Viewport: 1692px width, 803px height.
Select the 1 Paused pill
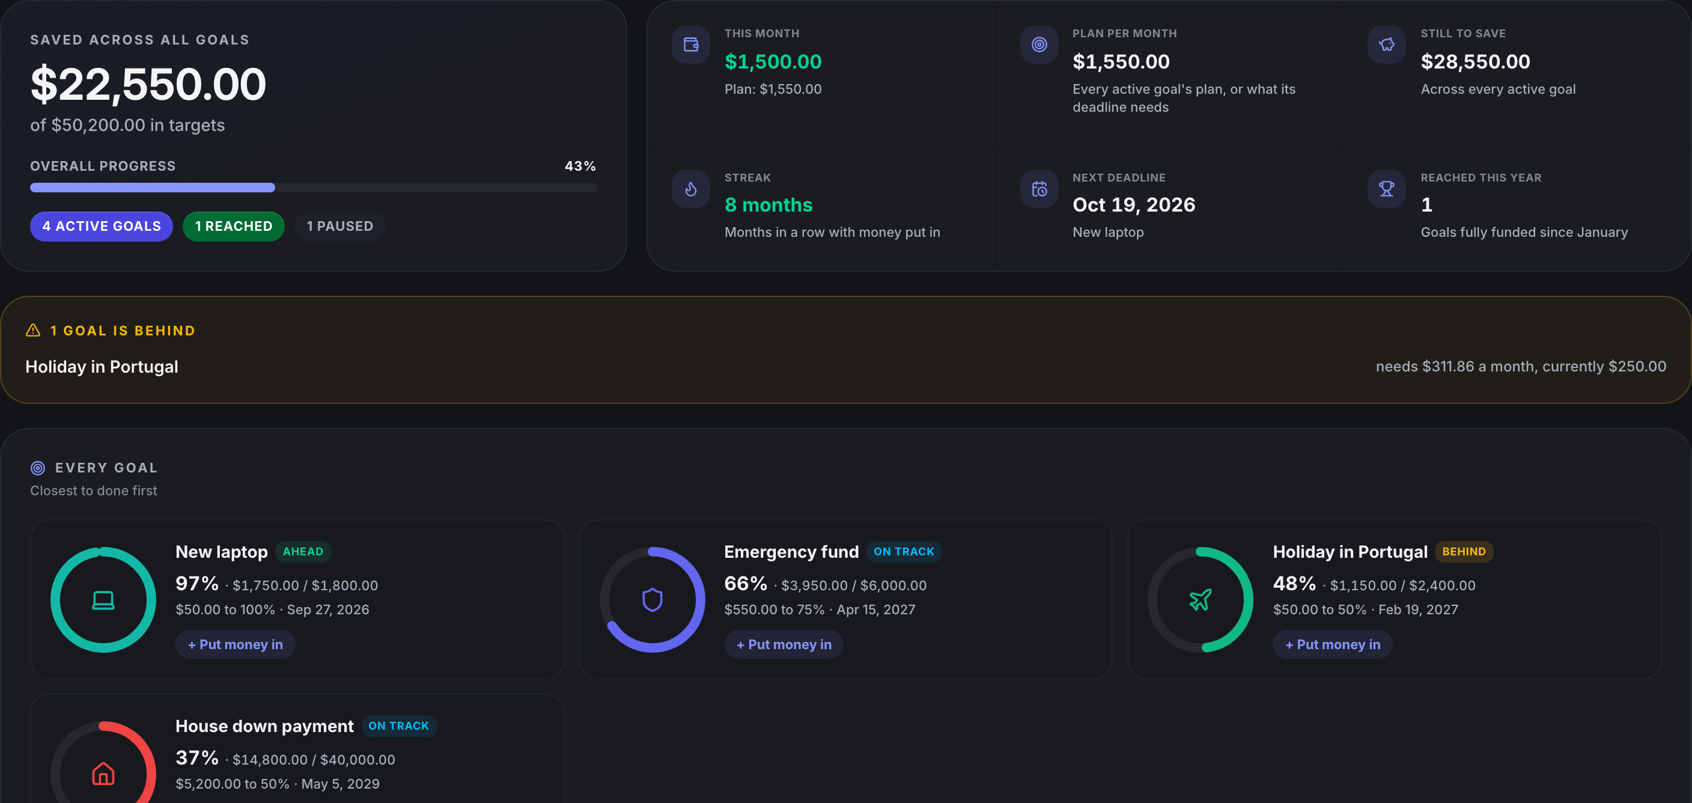tap(339, 227)
